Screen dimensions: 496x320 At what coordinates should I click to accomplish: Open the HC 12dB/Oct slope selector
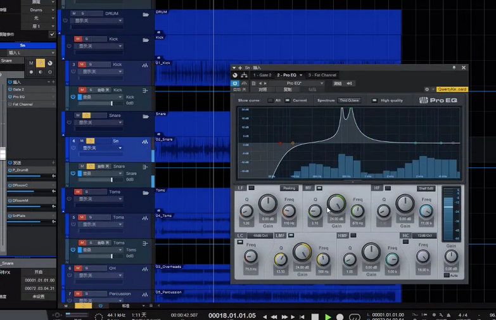pos(424,236)
